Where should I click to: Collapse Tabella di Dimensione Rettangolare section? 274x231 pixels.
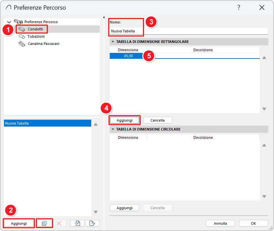click(x=113, y=42)
